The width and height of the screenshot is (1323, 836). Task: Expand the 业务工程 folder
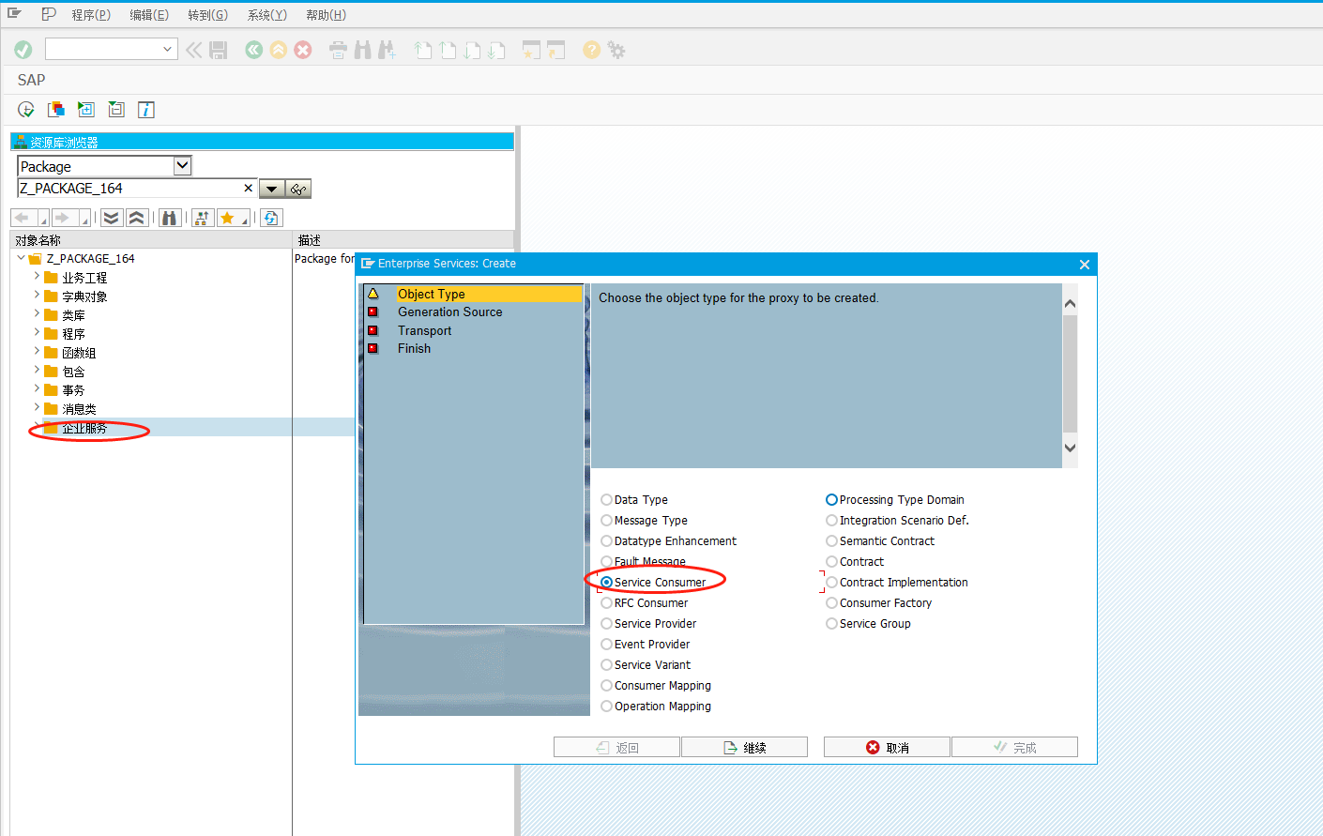(x=37, y=277)
